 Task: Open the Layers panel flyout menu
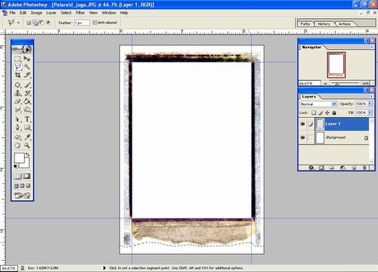coord(371,96)
